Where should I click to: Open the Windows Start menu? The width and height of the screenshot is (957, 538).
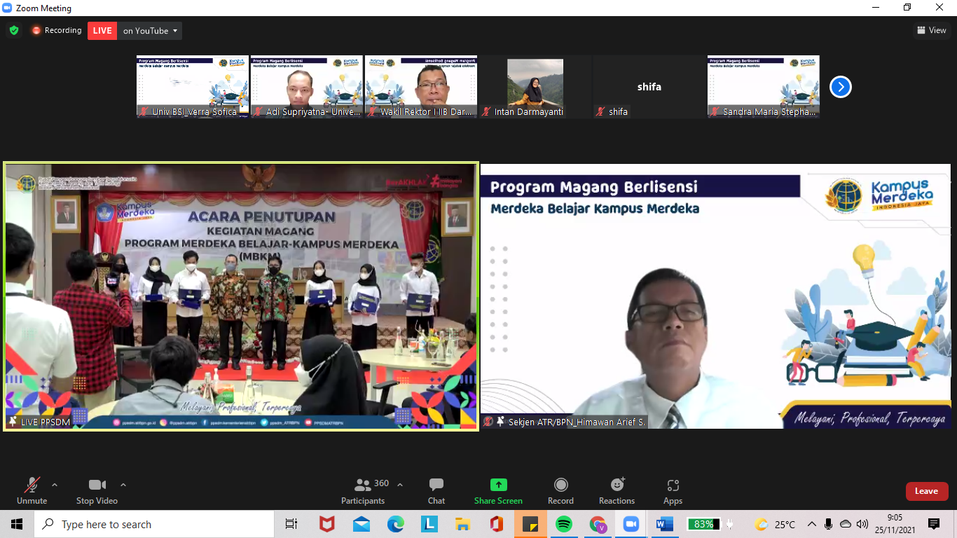click(17, 524)
